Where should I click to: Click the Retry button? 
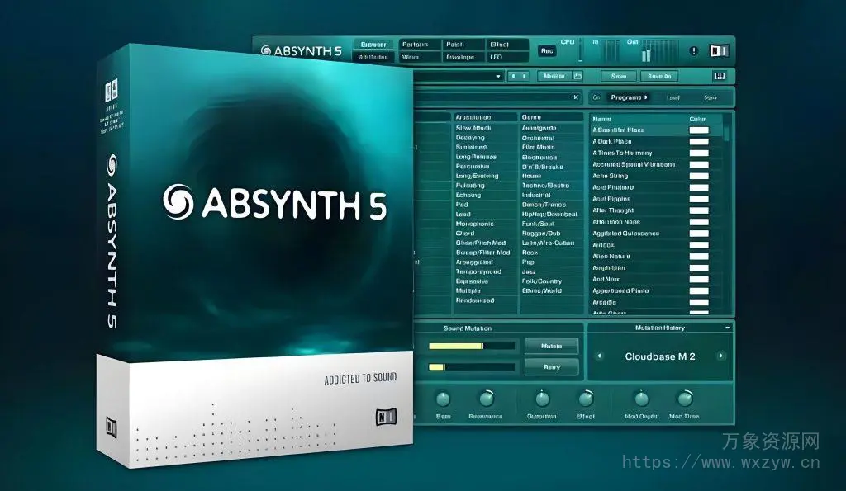551,367
